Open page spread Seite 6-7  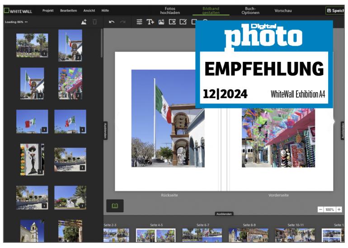pyautogui.click(x=202, y=235)
